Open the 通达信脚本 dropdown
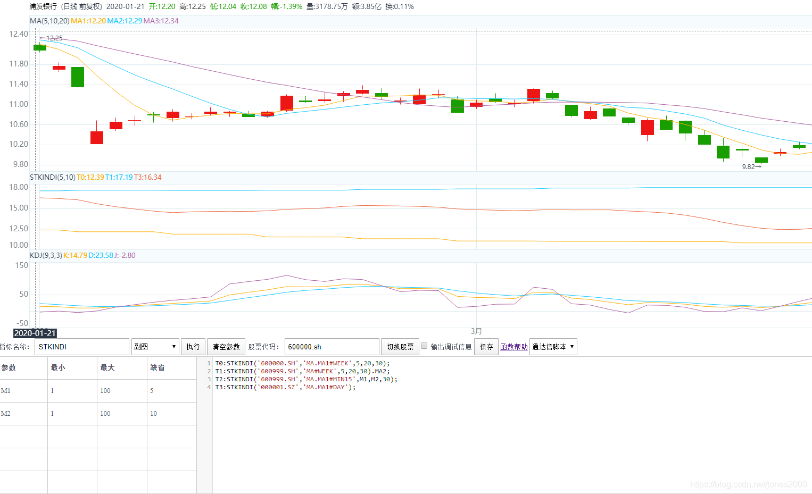 point(553,347)
